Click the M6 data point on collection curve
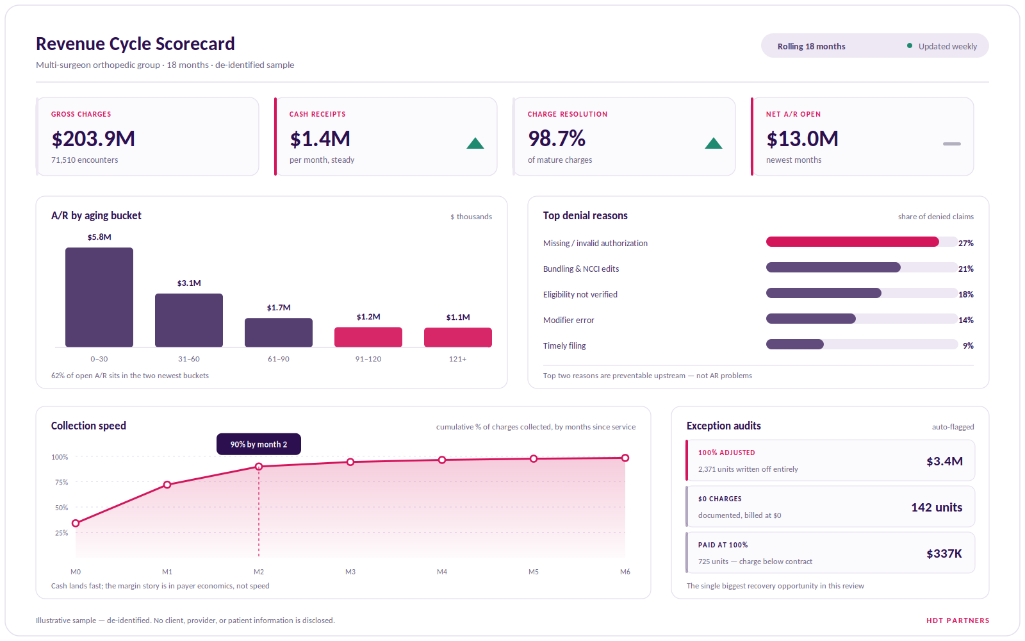This screenshot has height=641, width=1025. pos(625,458)
